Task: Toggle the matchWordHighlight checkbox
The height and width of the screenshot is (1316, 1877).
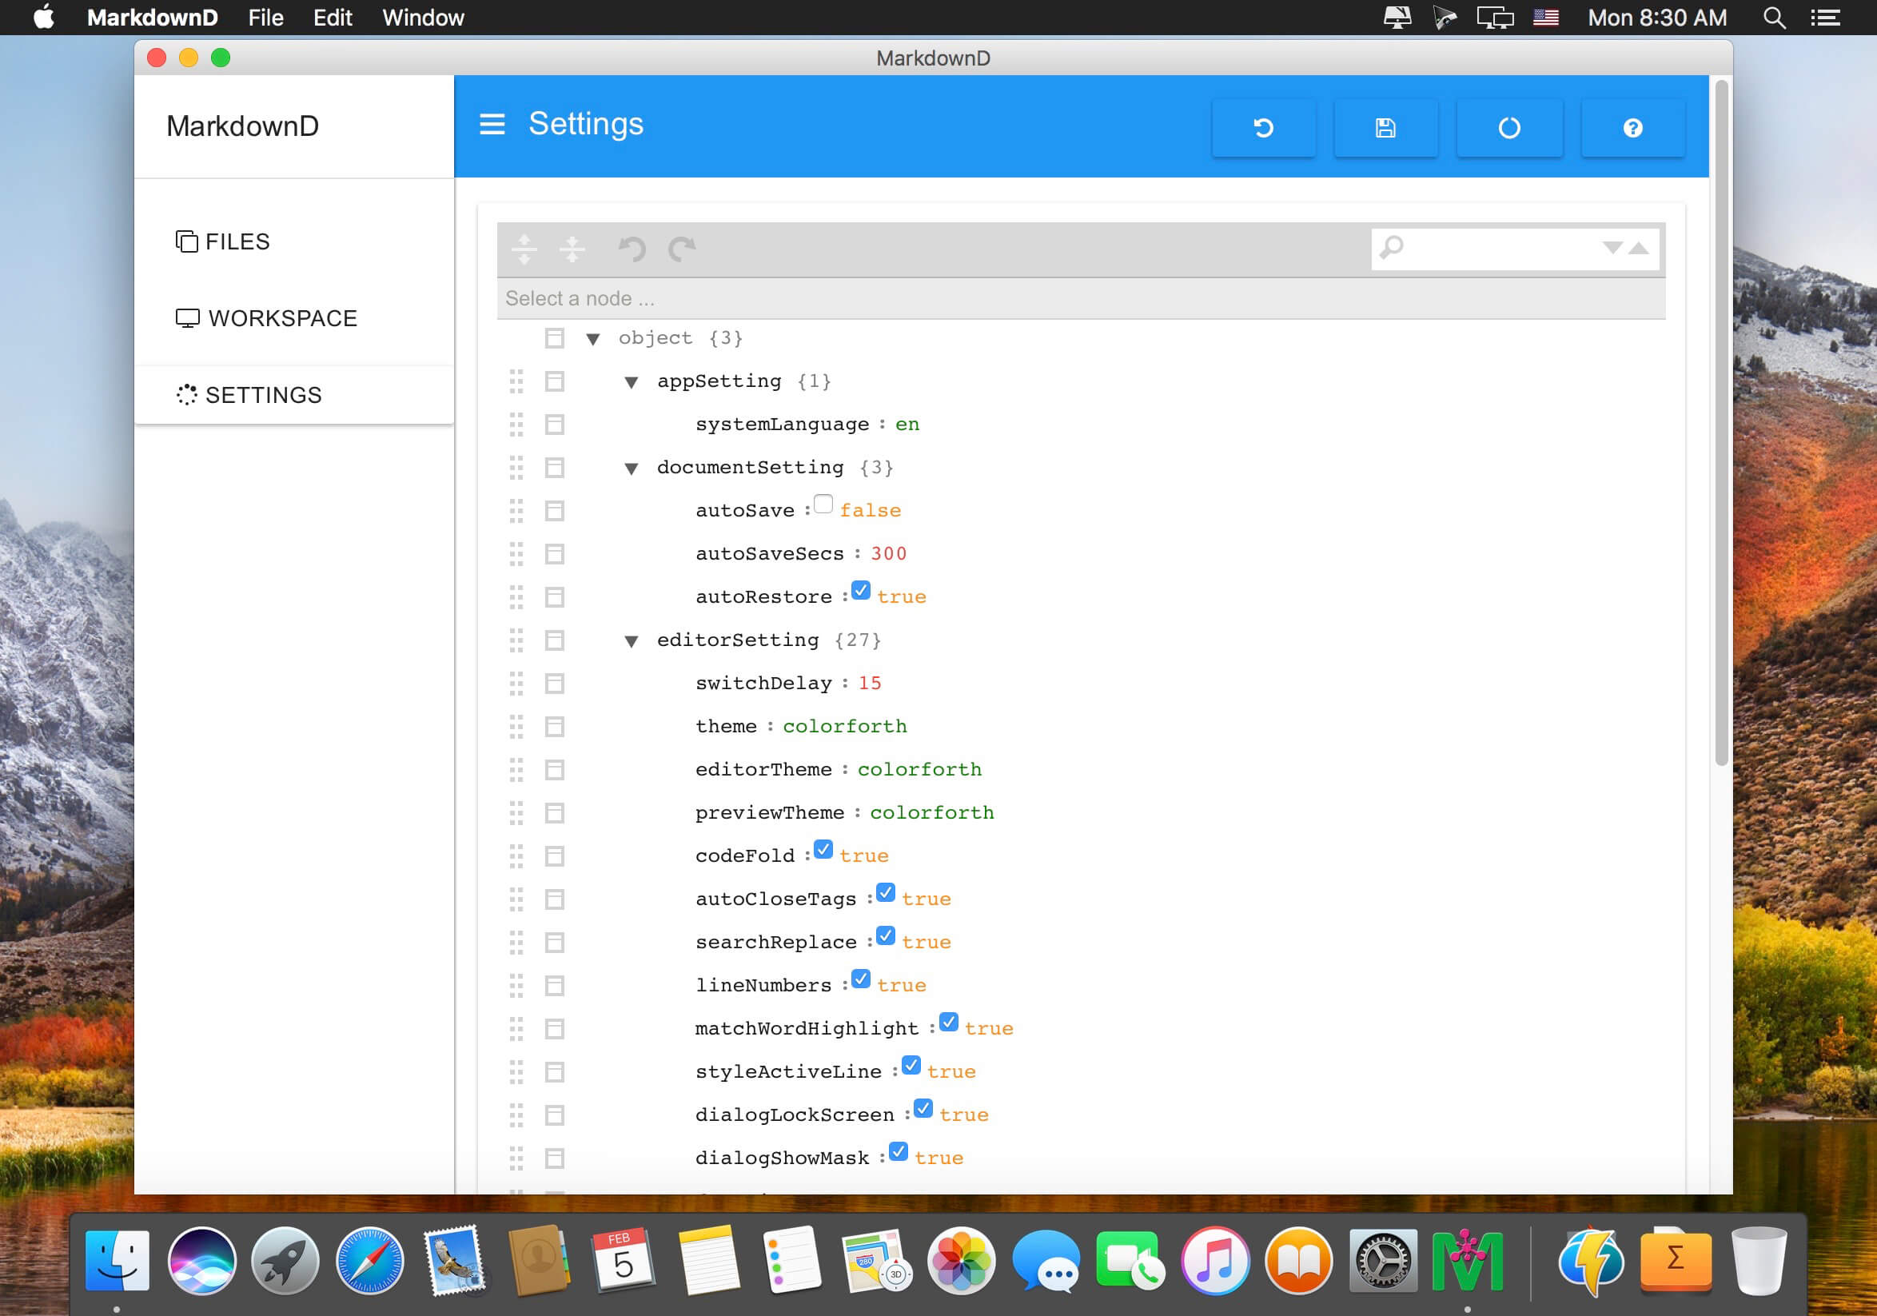Action: click(x=948, y=1023)
